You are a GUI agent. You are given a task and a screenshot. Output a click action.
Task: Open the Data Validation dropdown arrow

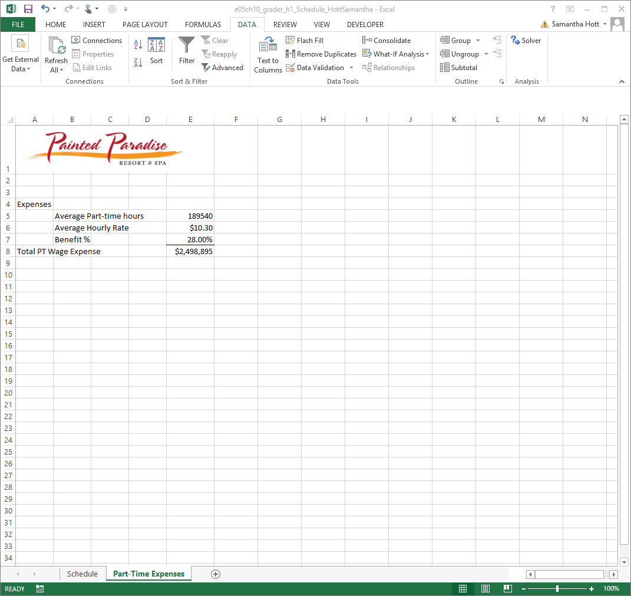point(351,67)
